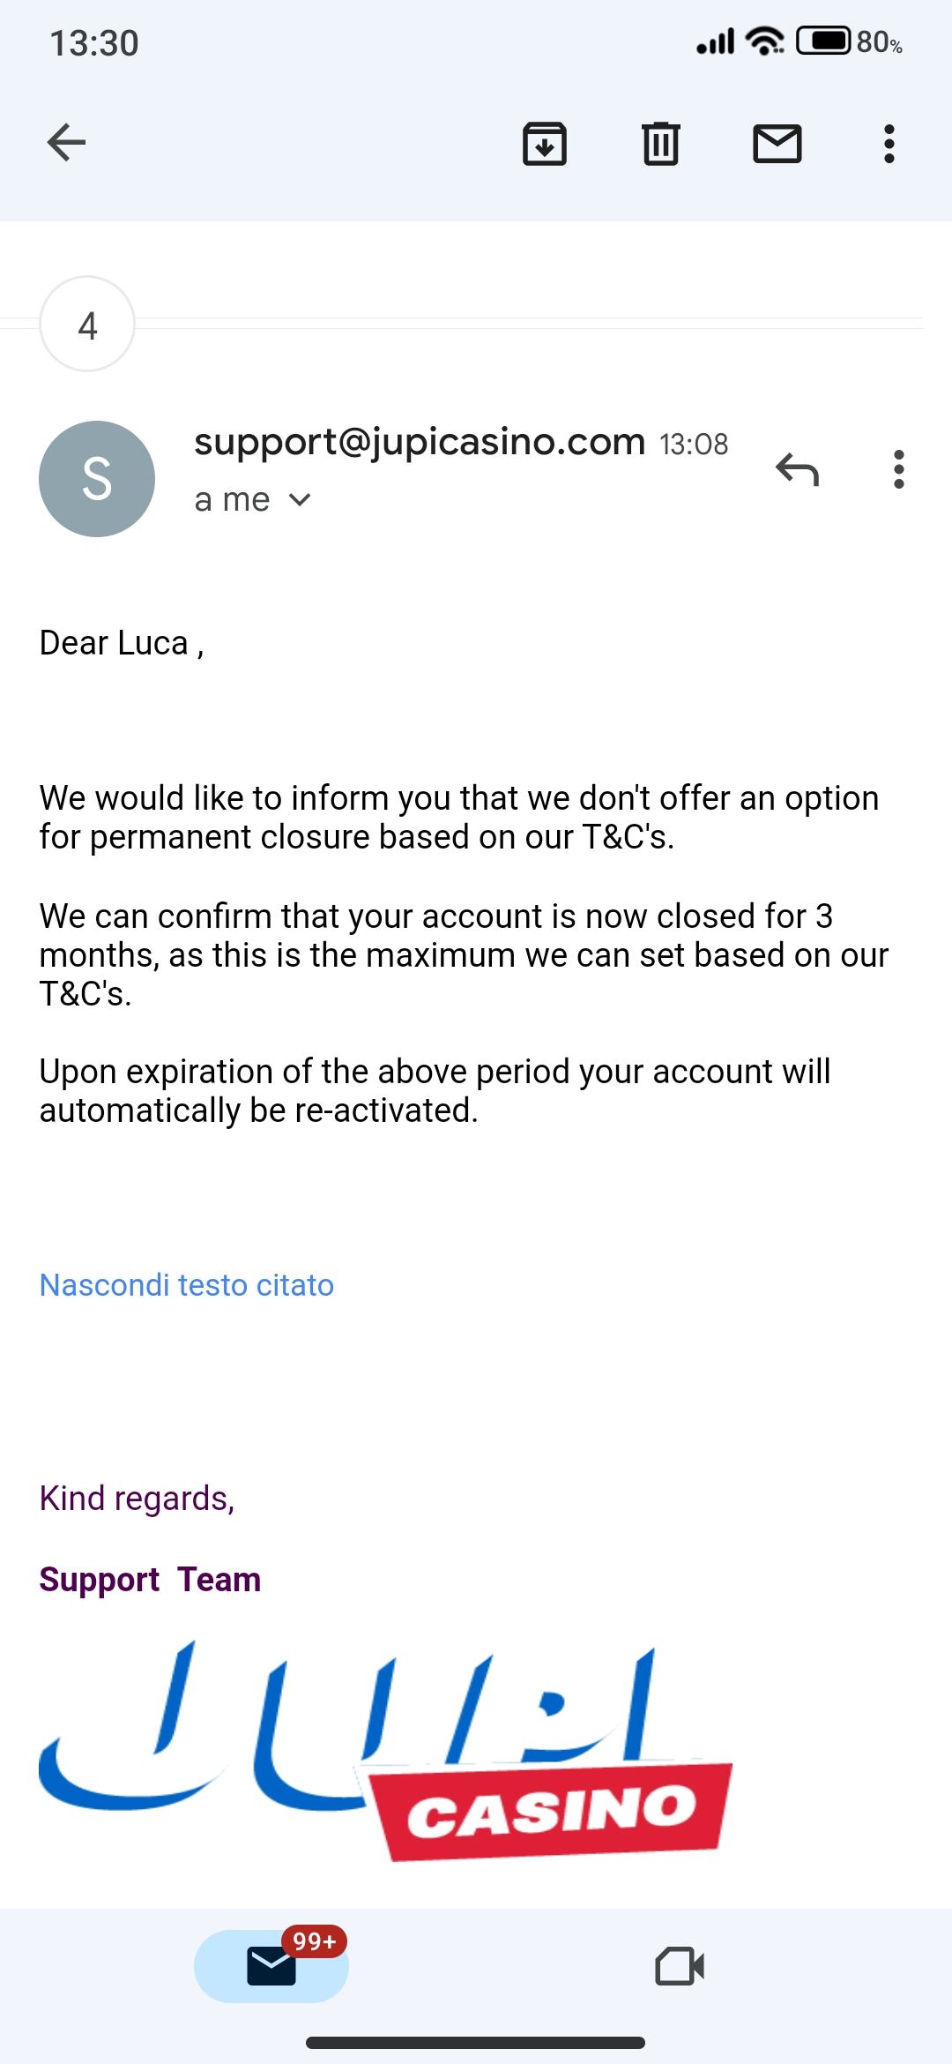Screen dimensions: 952x2064
Task: Tap the Jupi Casino logo image
Action: 386,1750
